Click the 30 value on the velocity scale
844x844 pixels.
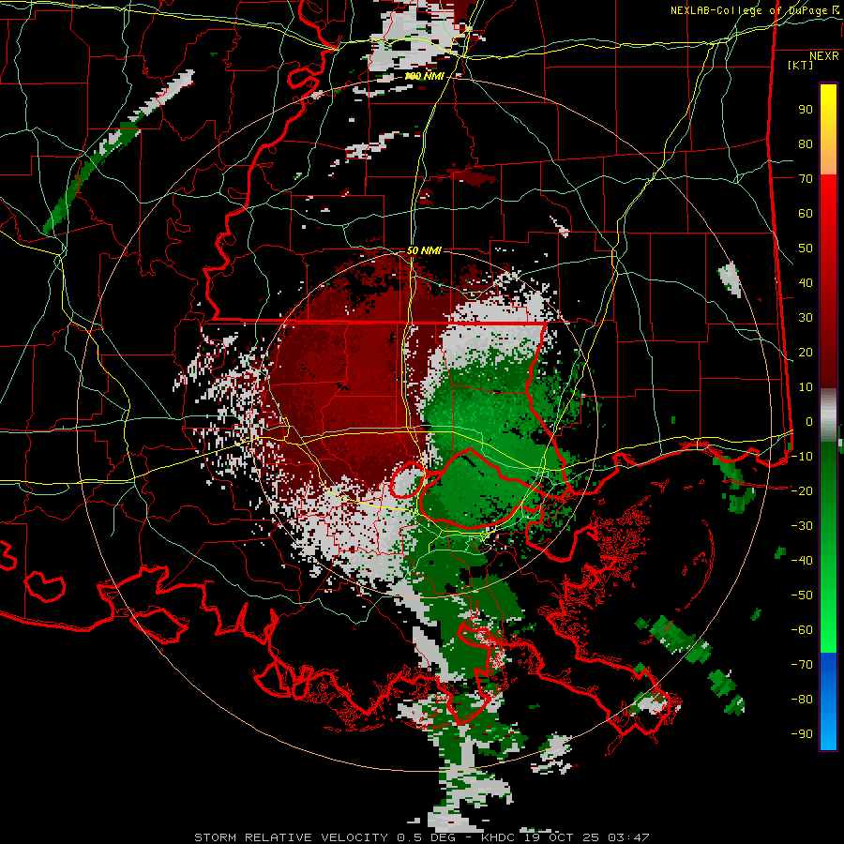[x=806, y=318]
